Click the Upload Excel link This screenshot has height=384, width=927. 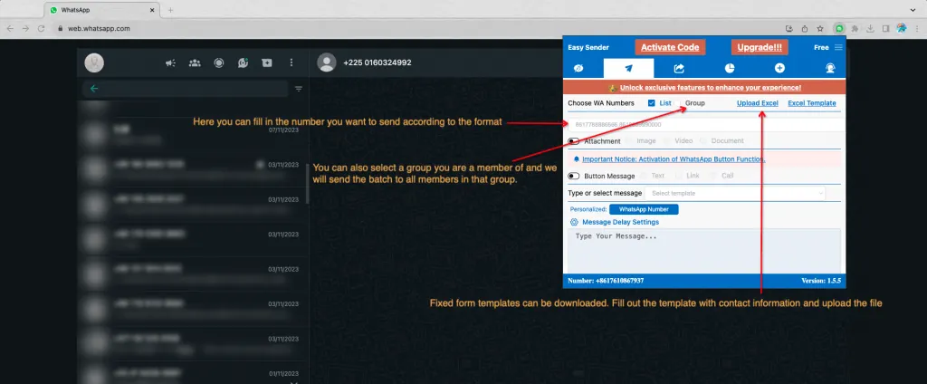(757, 103)
